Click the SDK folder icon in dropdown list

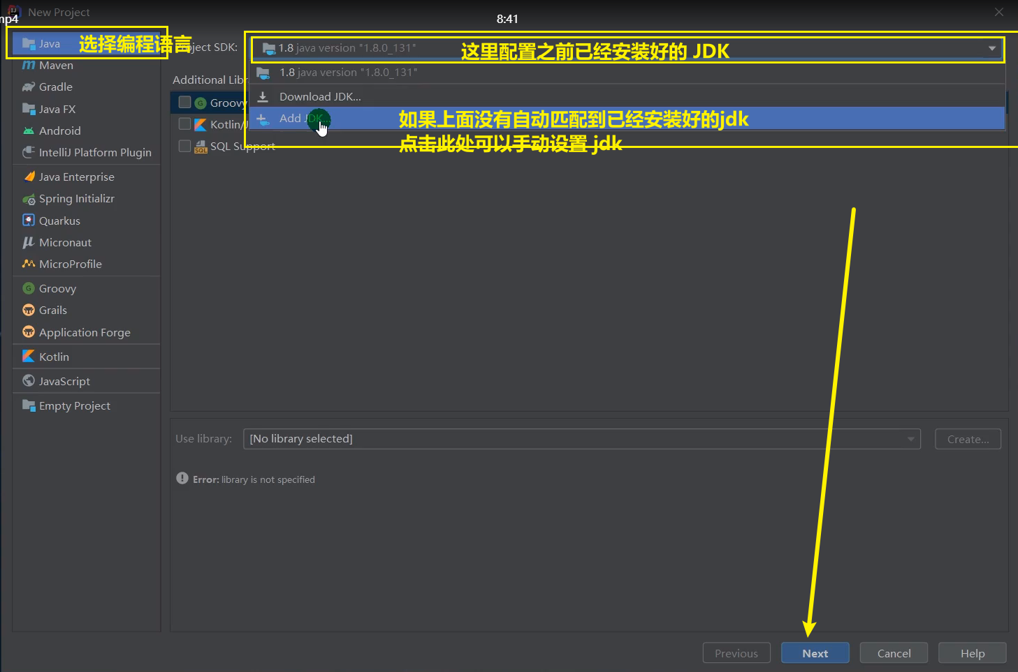point(263,73)
